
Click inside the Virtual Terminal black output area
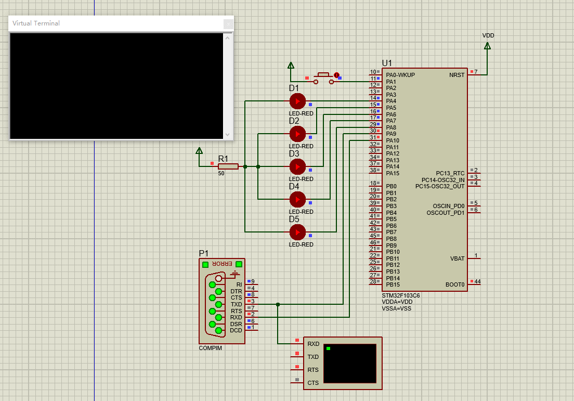[x=116, y=86]
